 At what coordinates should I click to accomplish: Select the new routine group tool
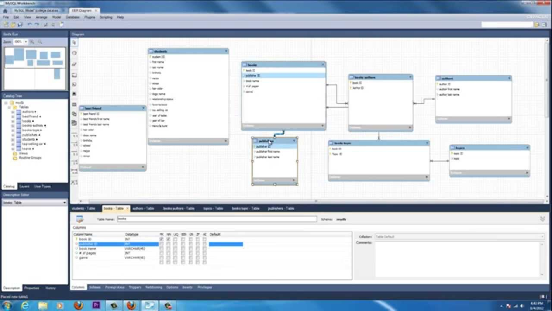click(74, 123)
